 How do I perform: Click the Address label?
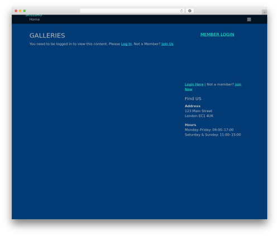[193, 106]
